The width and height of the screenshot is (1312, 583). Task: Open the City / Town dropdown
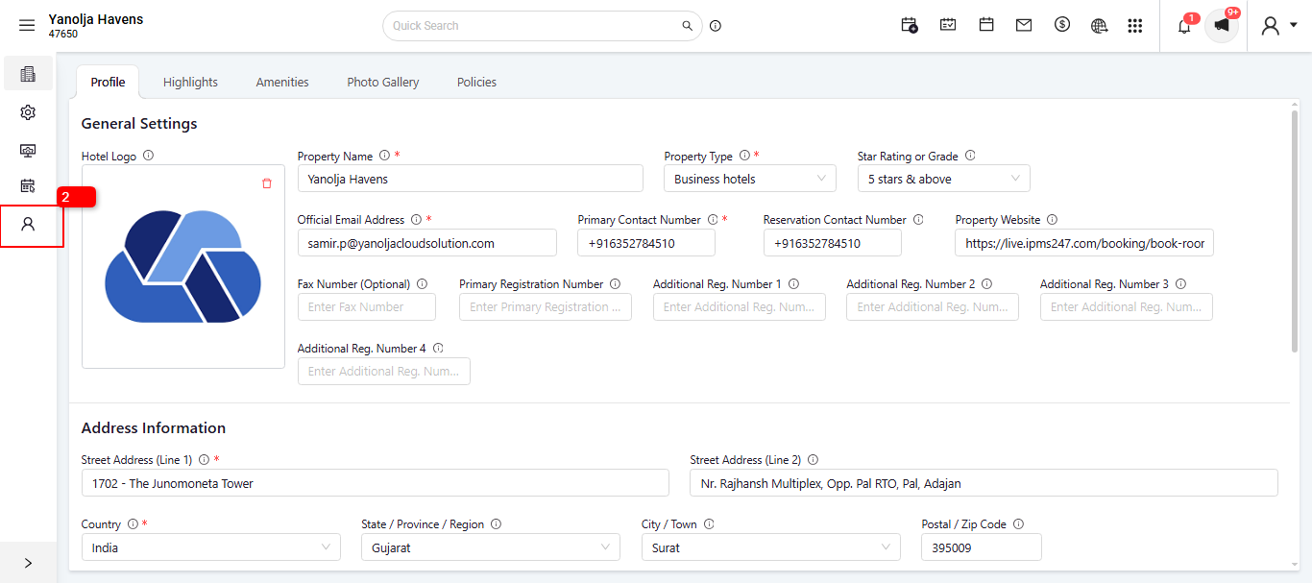771,547
